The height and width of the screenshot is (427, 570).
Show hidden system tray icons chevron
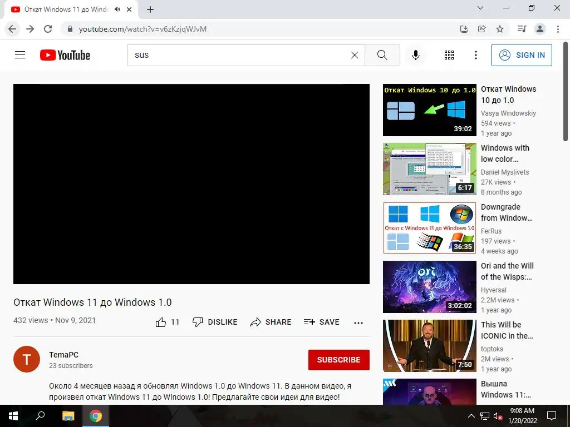pos(471,416)
